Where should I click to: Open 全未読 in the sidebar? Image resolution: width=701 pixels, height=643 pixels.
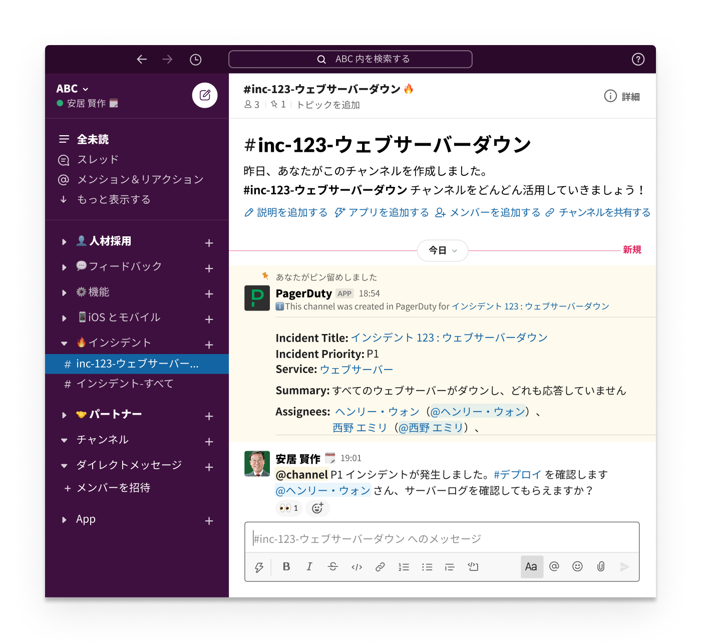pos(93,139)
